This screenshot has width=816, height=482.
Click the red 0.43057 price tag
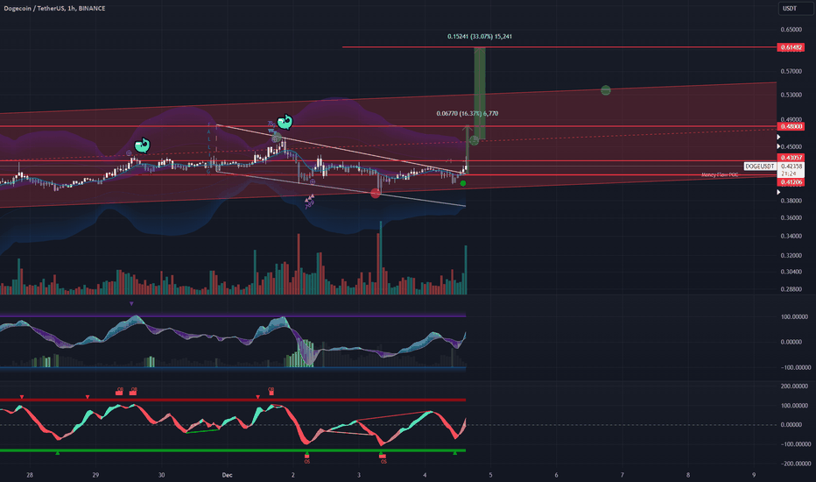click(x=791, y=158)
